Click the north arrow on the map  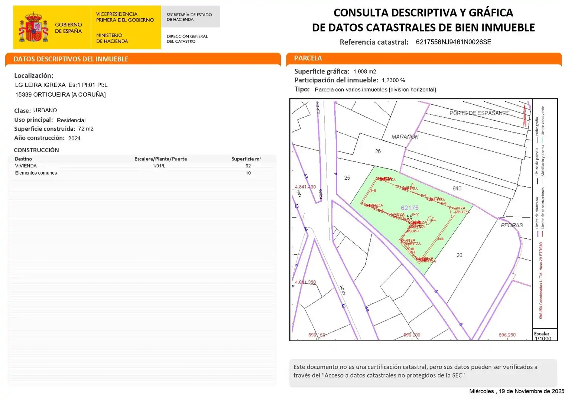click(x=525, y=115)
